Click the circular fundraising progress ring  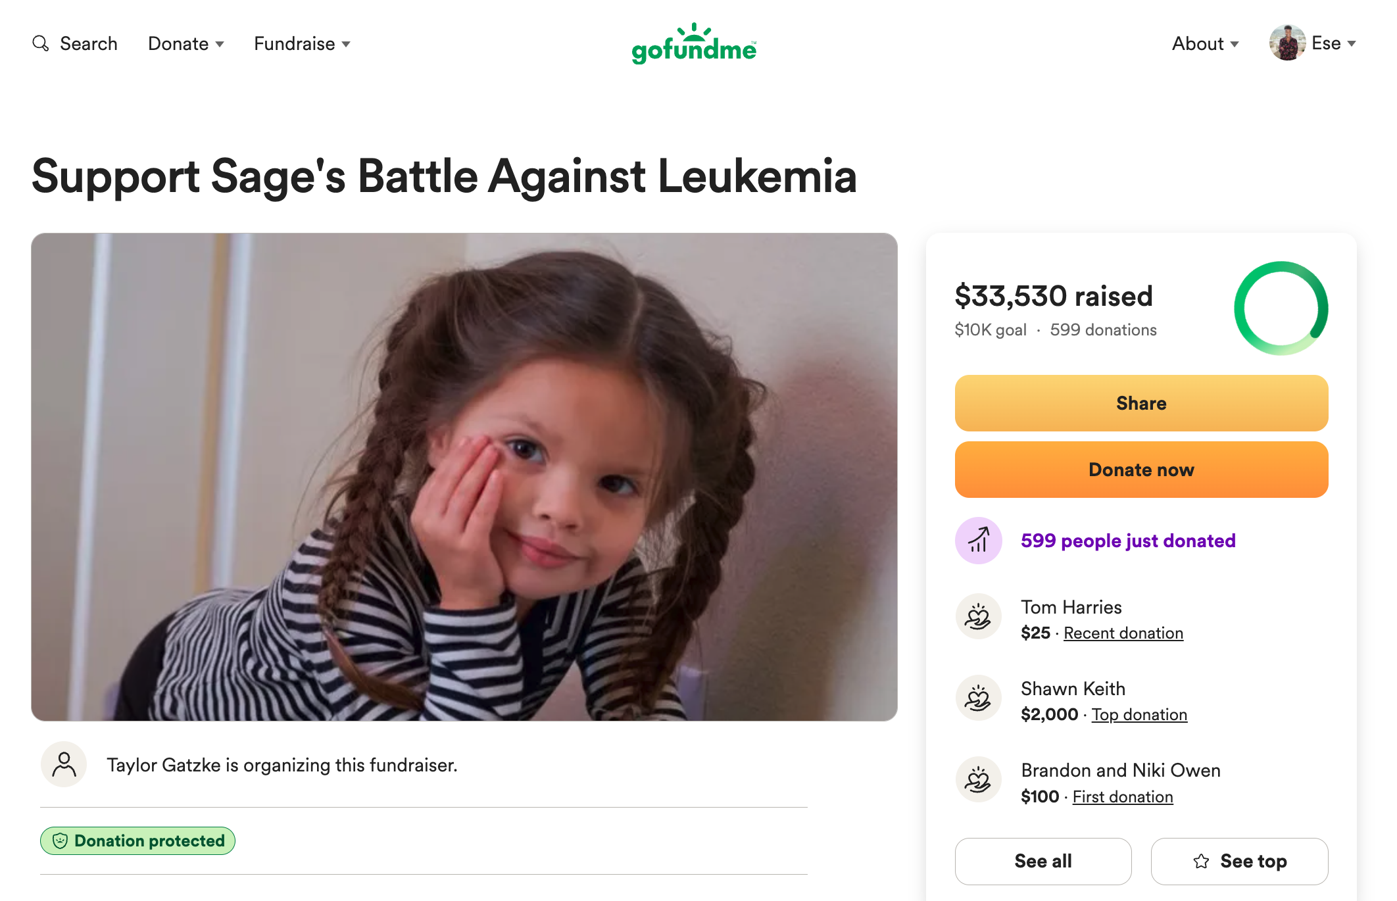(1281, 308)
